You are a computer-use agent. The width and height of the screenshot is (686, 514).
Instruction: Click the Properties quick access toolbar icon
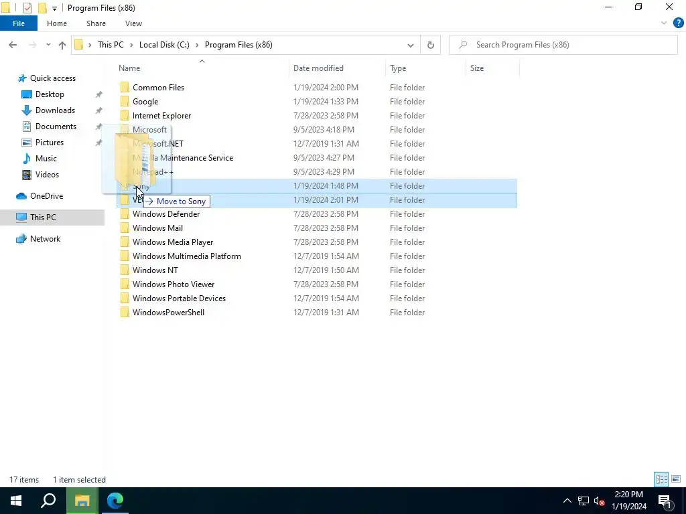(x=27, y=8)
